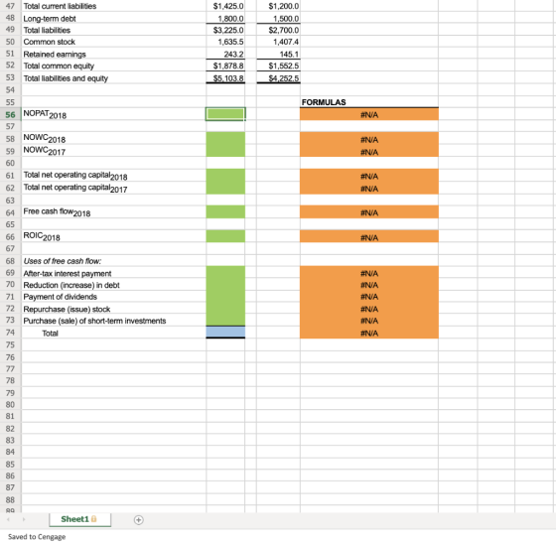Select the ROIC 2018 green cell

[225, 236]
